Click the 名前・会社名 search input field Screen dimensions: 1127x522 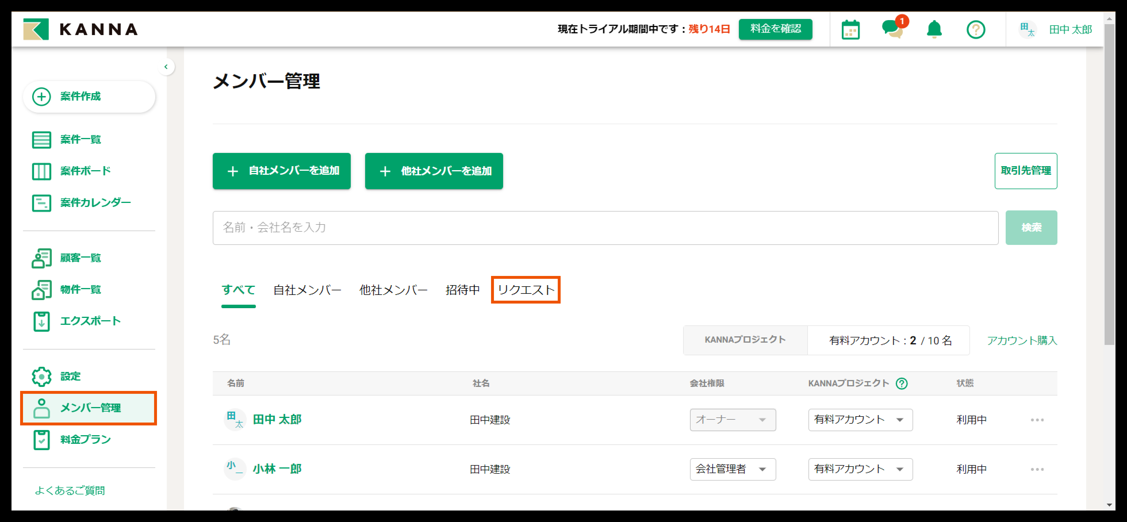[x=605, y=228]
